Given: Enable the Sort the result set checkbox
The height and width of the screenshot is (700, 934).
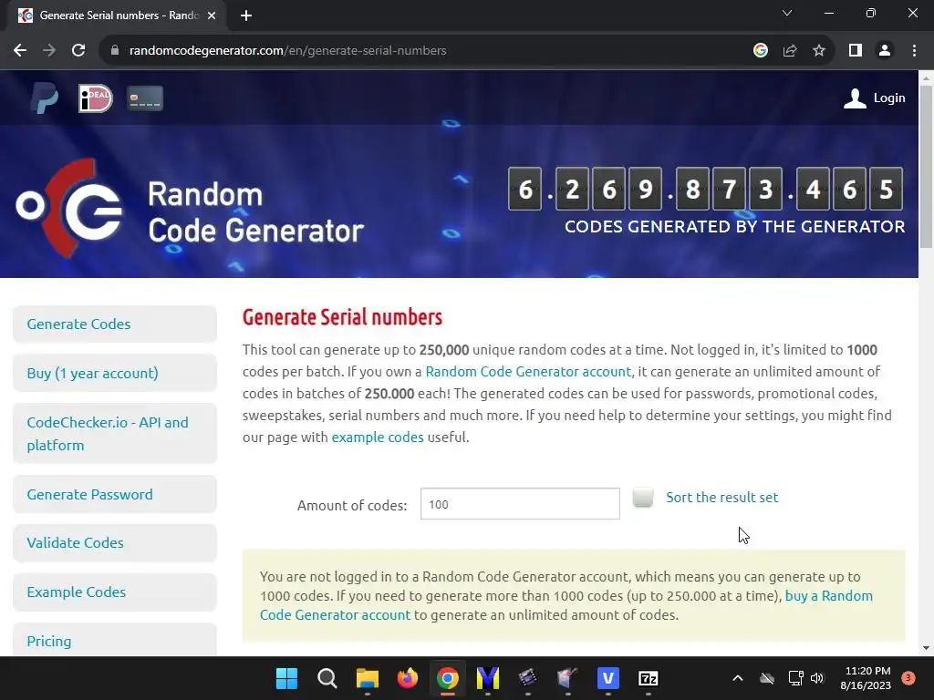Looking at the screenshot, I should pos(643,497).
